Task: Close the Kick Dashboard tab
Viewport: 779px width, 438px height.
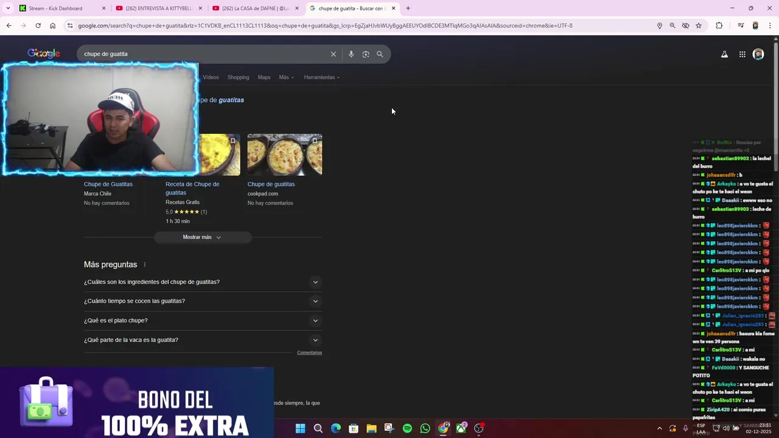Action: point(103,9)
